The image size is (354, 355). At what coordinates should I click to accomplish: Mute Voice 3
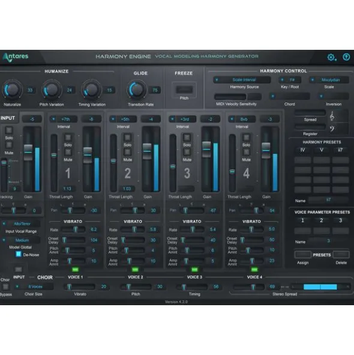[187, 152]
